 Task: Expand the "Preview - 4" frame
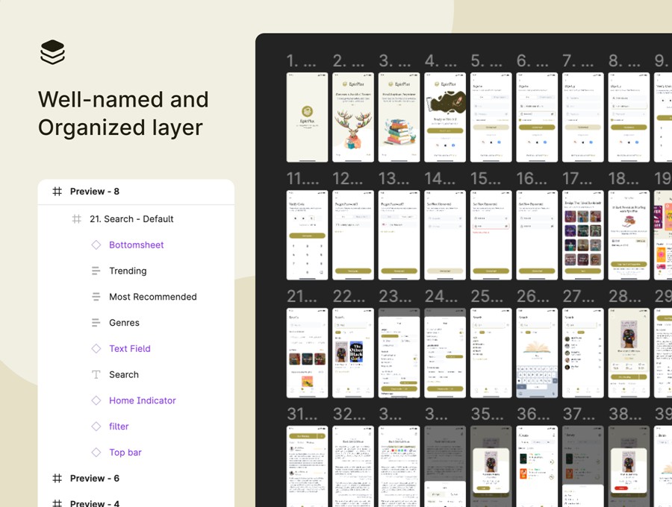(x=57, y=503)
